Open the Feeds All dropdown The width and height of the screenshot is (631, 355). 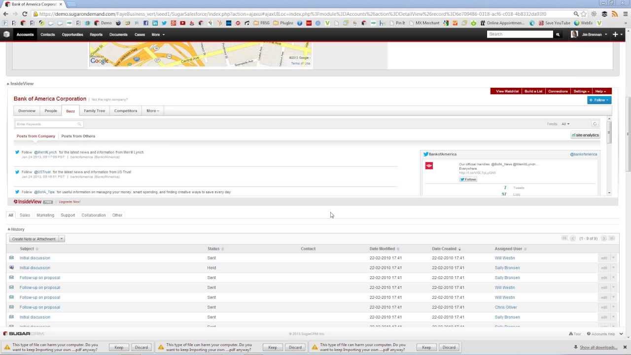565,124
